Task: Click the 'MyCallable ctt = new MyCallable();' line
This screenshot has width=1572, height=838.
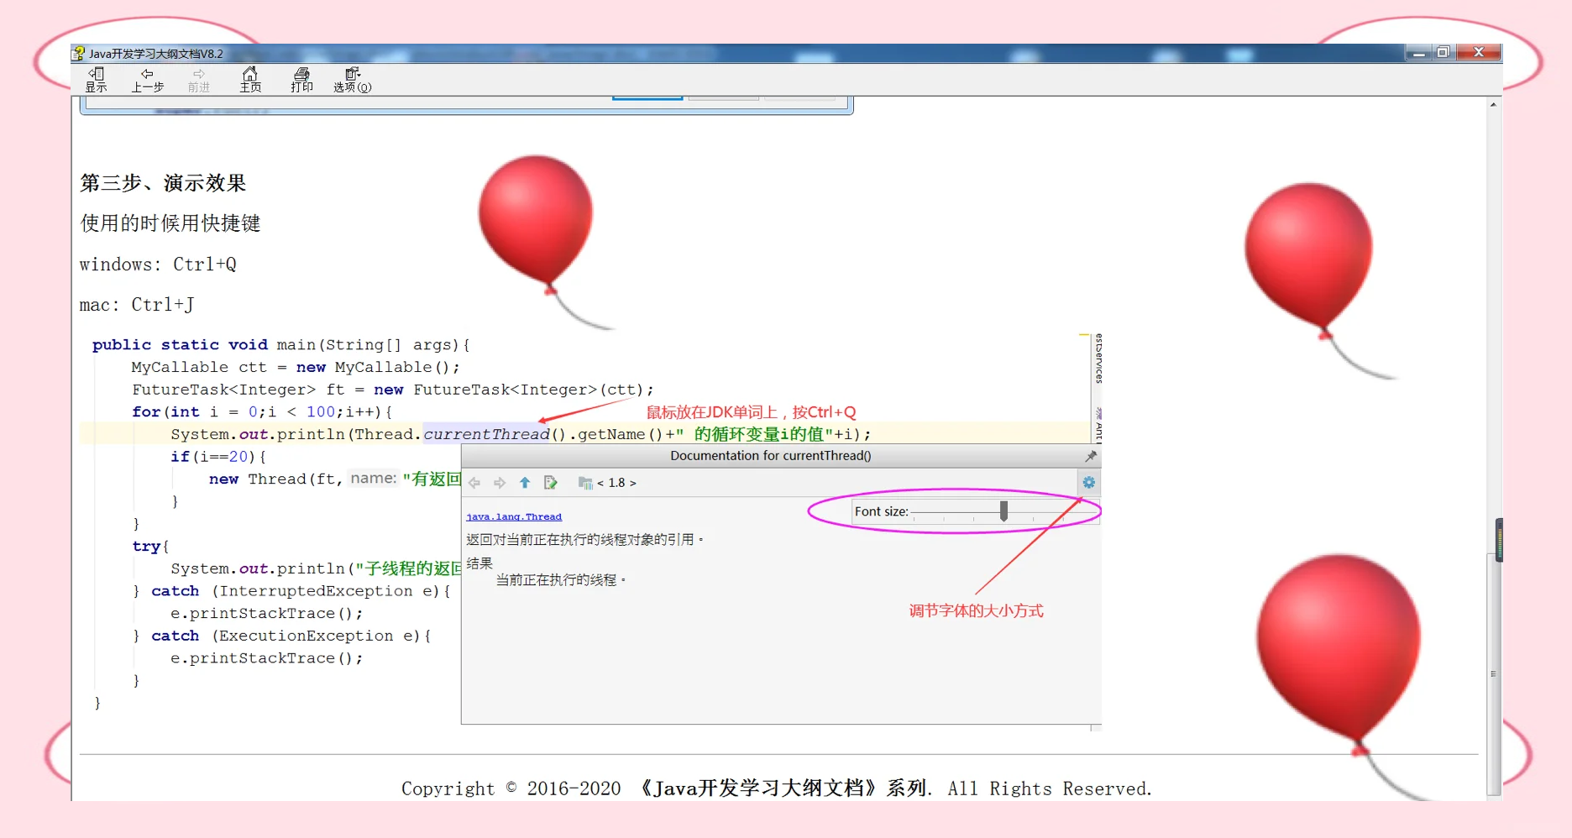Action: click(x=296, y=368)
